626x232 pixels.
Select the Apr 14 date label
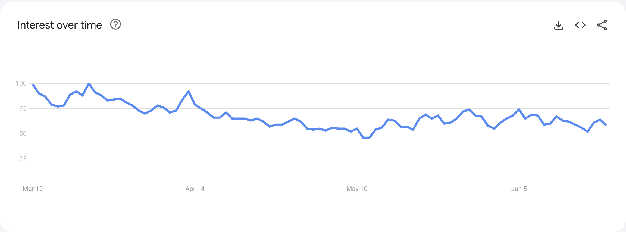pos(195,189)
